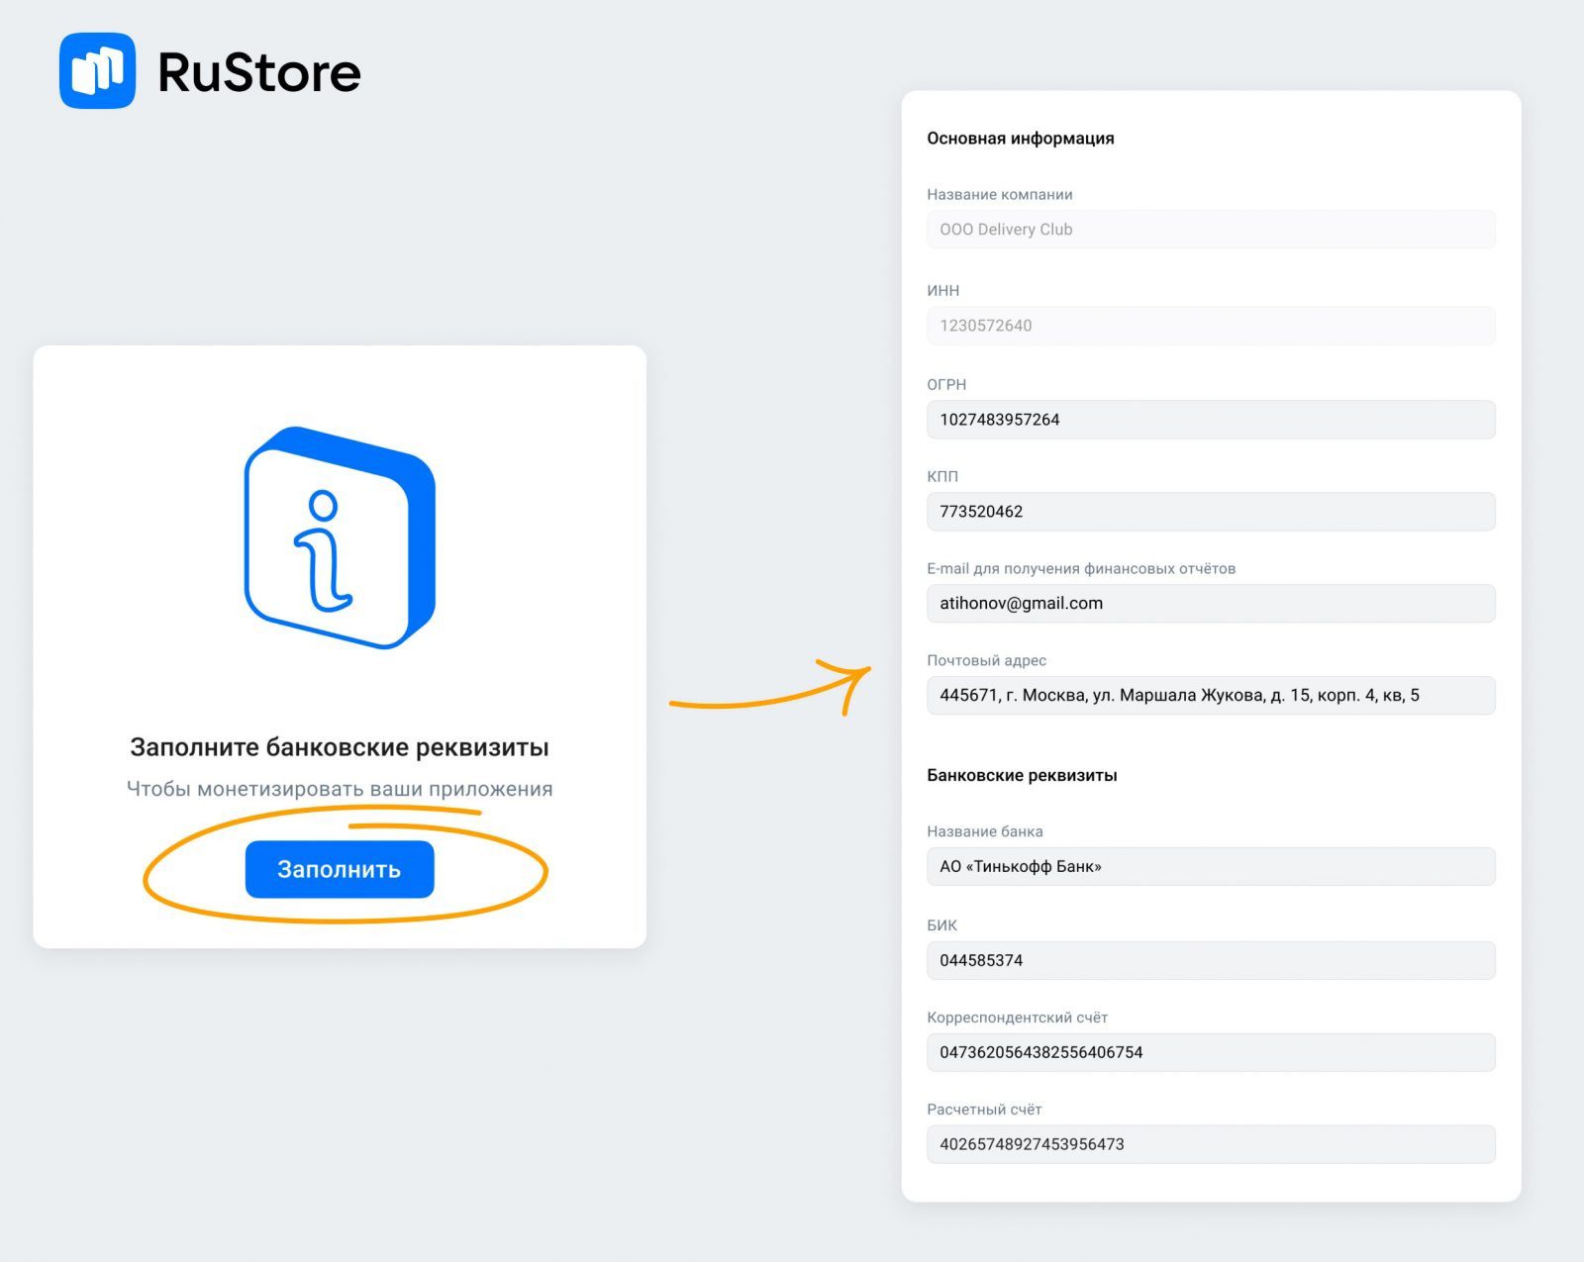Click the heading Заполните банковские реквизиты

click(340, 747)
